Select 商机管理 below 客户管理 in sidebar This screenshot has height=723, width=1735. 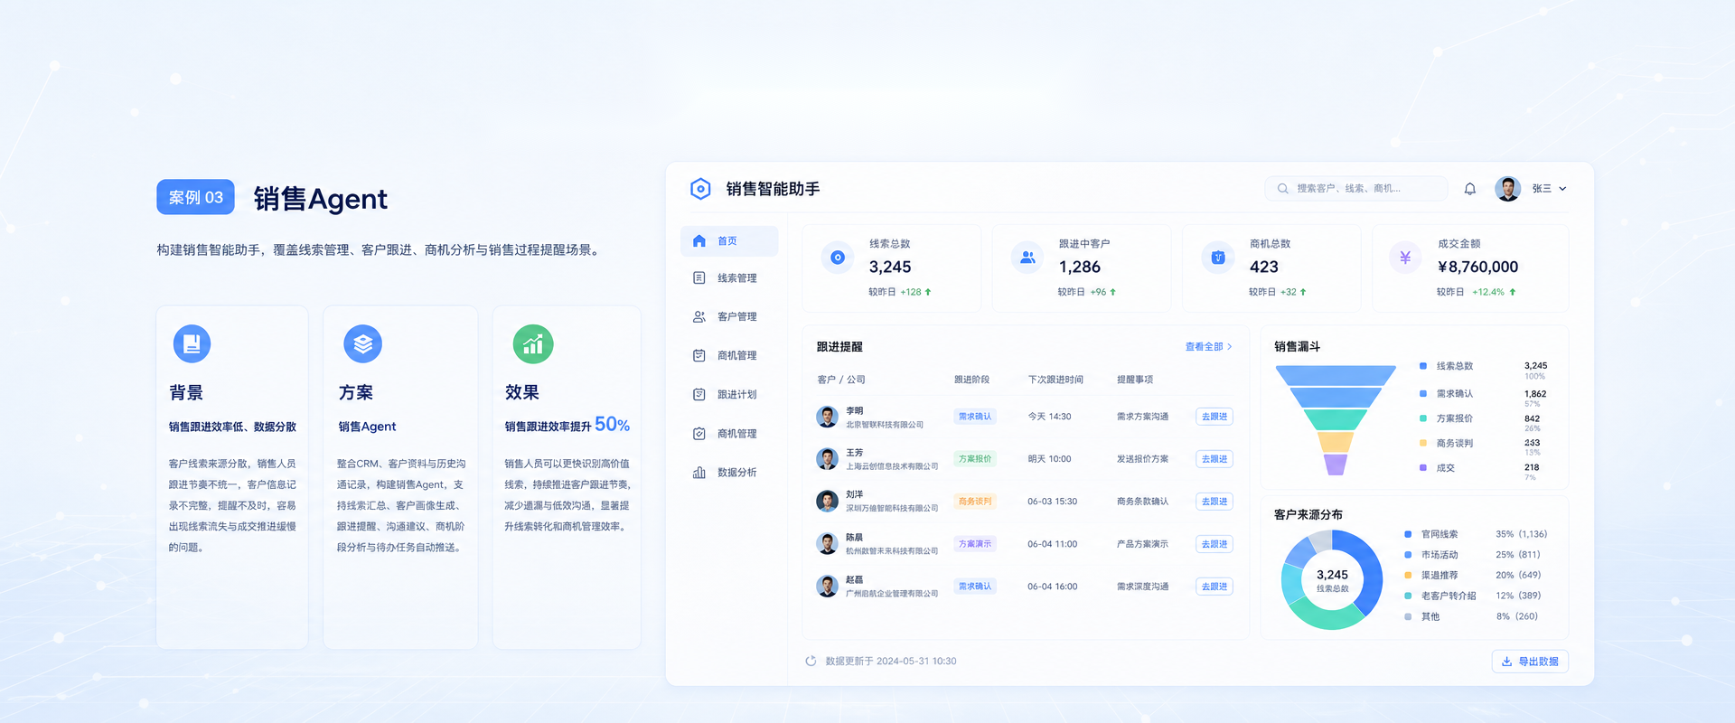pos(729,356)
